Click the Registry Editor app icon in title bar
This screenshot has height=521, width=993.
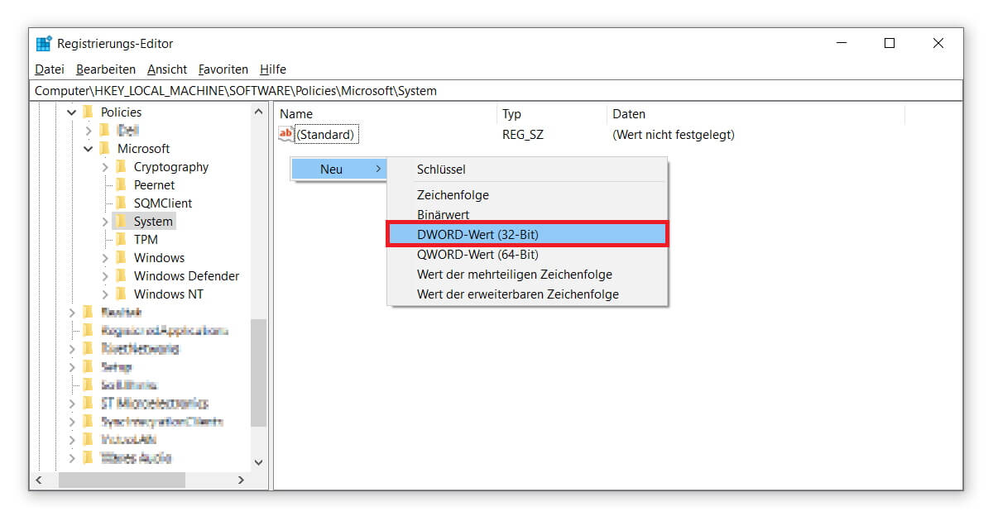44,44
